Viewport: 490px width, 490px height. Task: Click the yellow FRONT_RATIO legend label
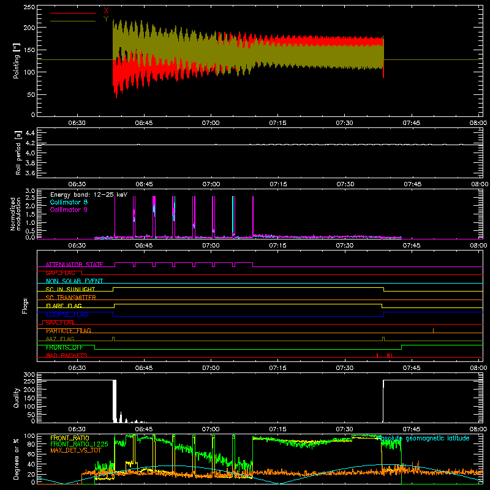coord(70,438)
